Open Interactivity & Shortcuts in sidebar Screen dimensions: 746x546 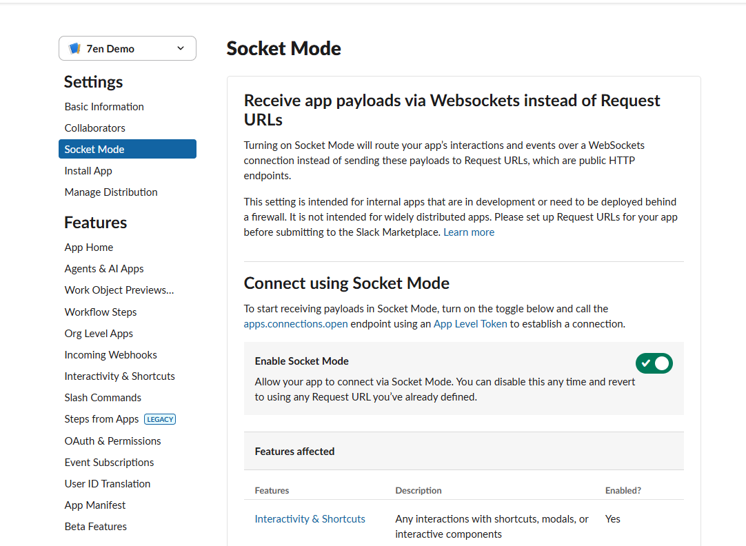[x=120, y=376]
